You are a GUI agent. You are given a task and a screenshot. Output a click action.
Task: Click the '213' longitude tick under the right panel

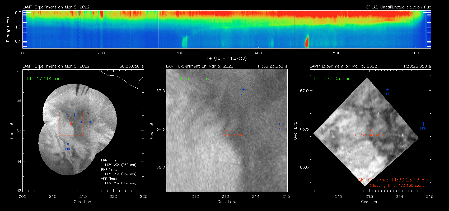pyautogui.click(x=369, y=196)
